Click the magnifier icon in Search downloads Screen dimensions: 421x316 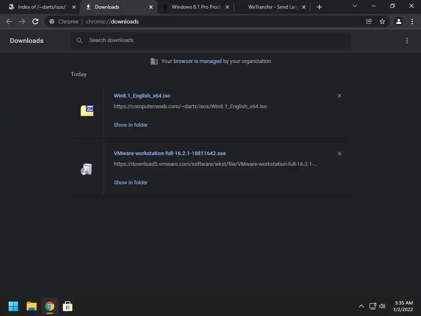tap(79, 40)
